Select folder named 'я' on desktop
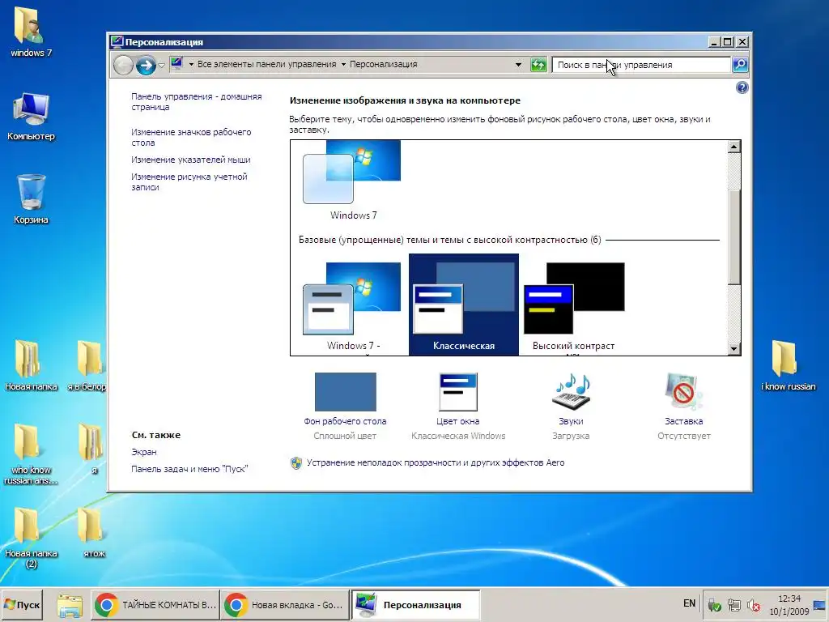This screenshot has height=622, width=829. pyautogui.click(x=92, y=449)
